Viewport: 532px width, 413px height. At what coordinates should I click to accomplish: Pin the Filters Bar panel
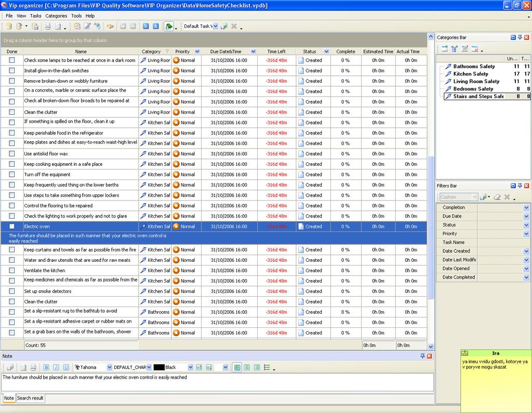tap(520, 185)
